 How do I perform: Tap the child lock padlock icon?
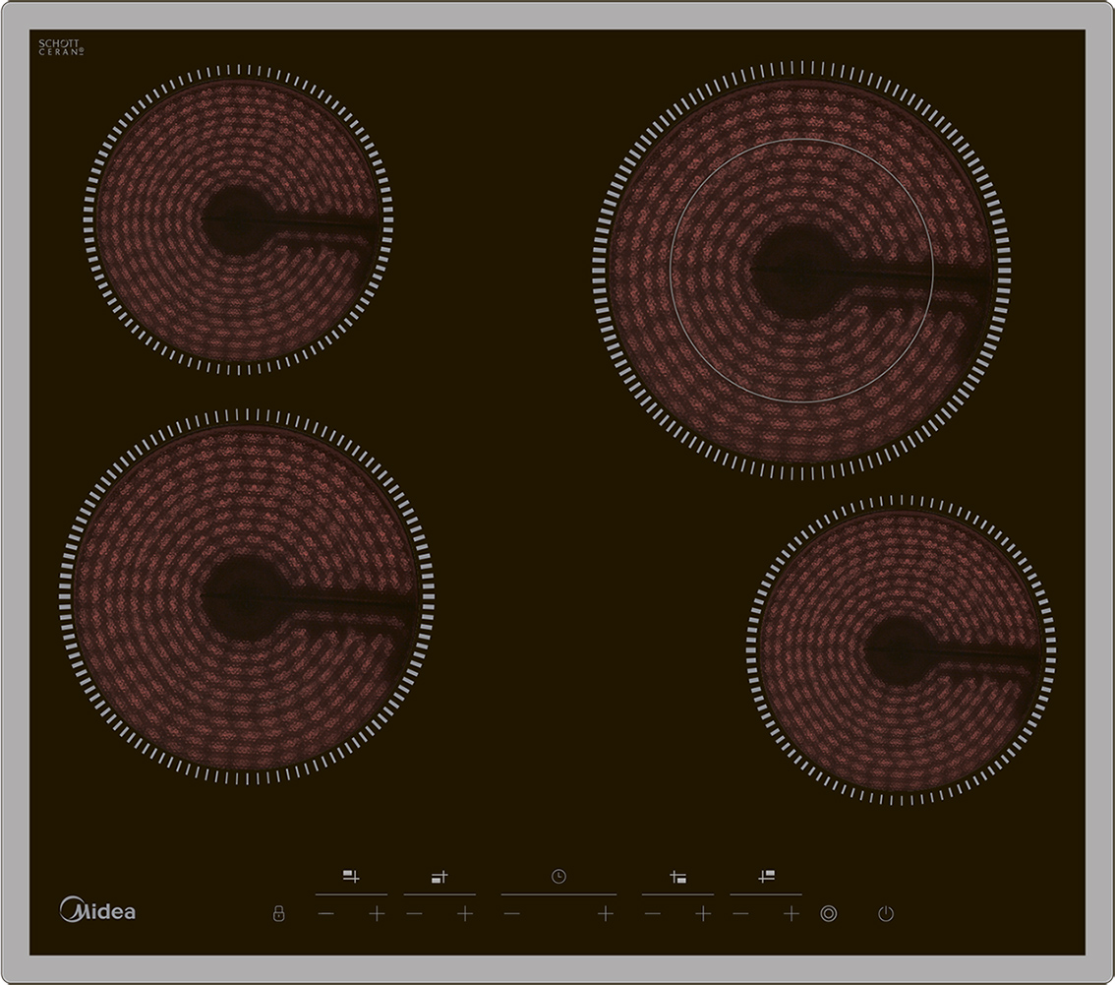click(279, 913)
